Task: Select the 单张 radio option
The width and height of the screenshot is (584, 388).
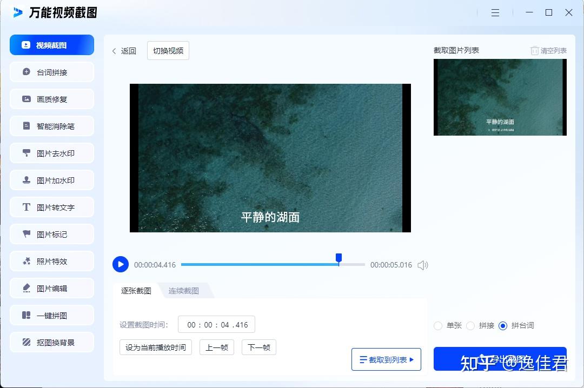Action: pyautogui.click(x=437, y=326)
